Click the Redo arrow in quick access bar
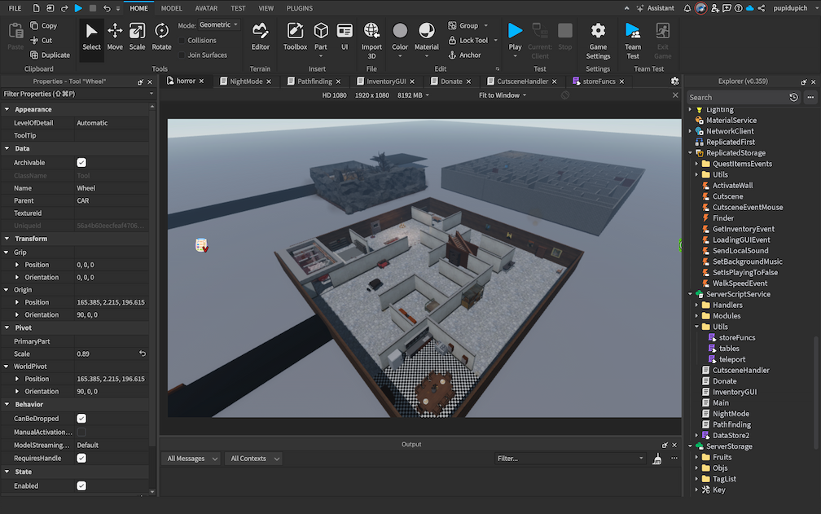This screenshot has height=514, width=821. tap(64, 8)
